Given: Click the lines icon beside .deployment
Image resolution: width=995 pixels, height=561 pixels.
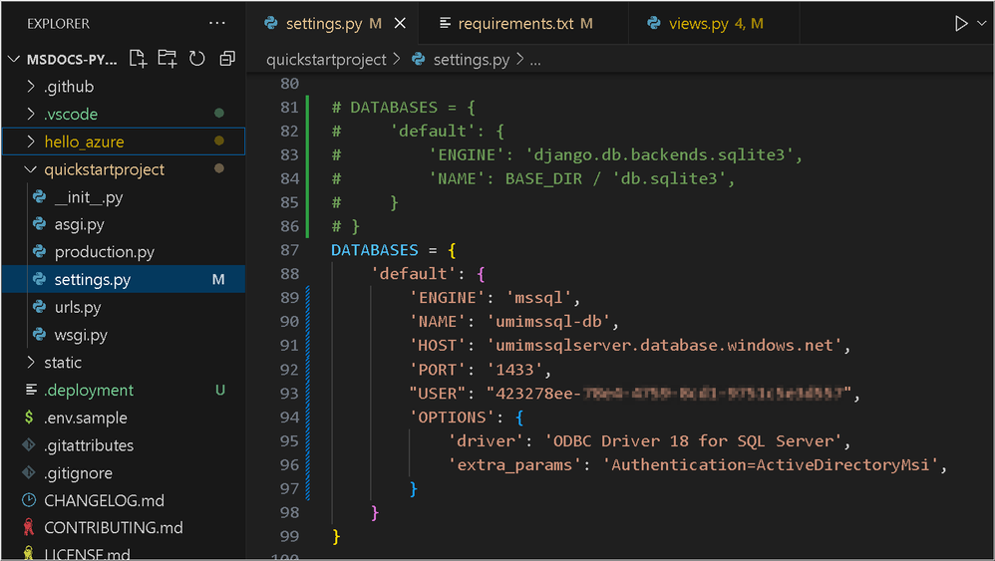Looking at the screenshot, I should click(31, 390).
